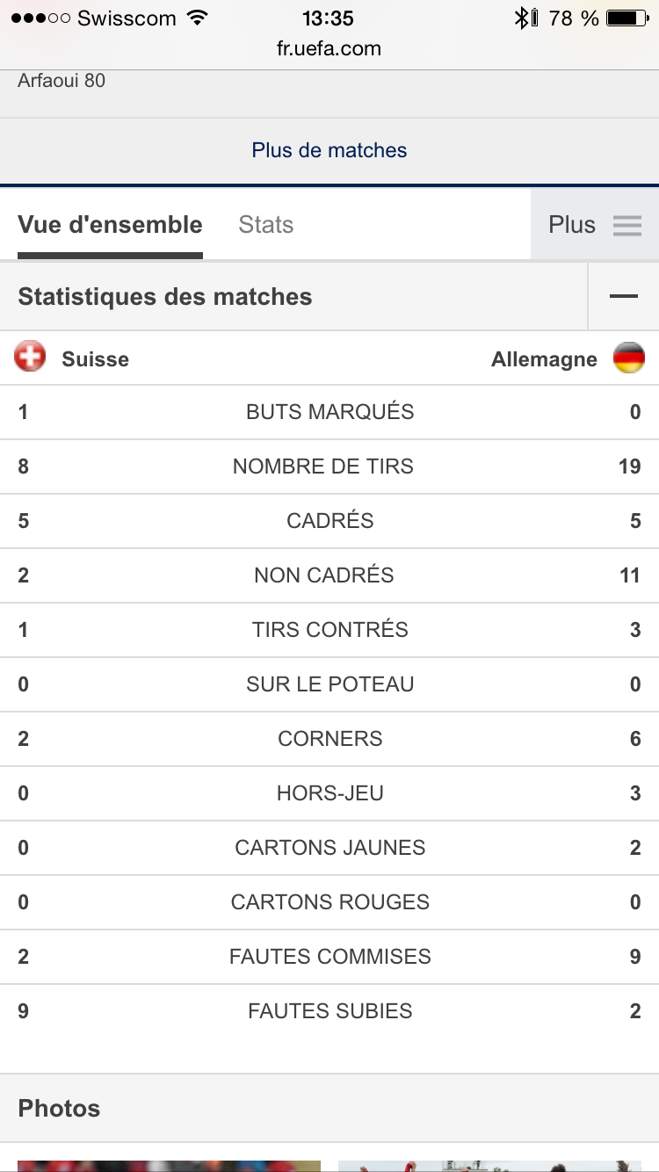
Task: Open the Plus de matches link
Action: click(329, 150)
